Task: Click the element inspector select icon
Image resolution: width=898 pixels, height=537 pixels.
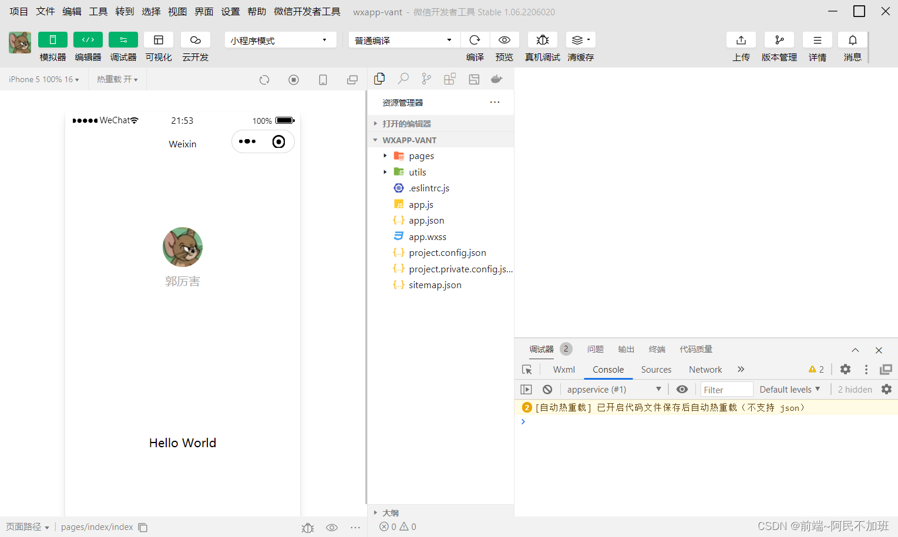Action: tap(527, 370)
